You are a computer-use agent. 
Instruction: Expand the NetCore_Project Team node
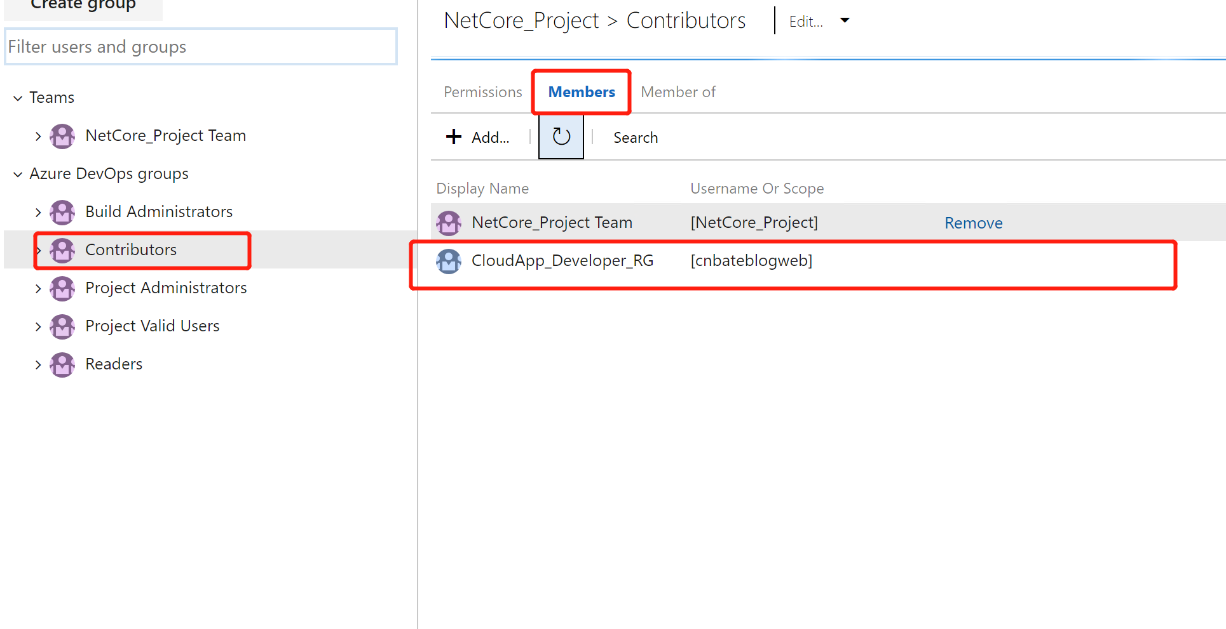click(x=38, y=136)
